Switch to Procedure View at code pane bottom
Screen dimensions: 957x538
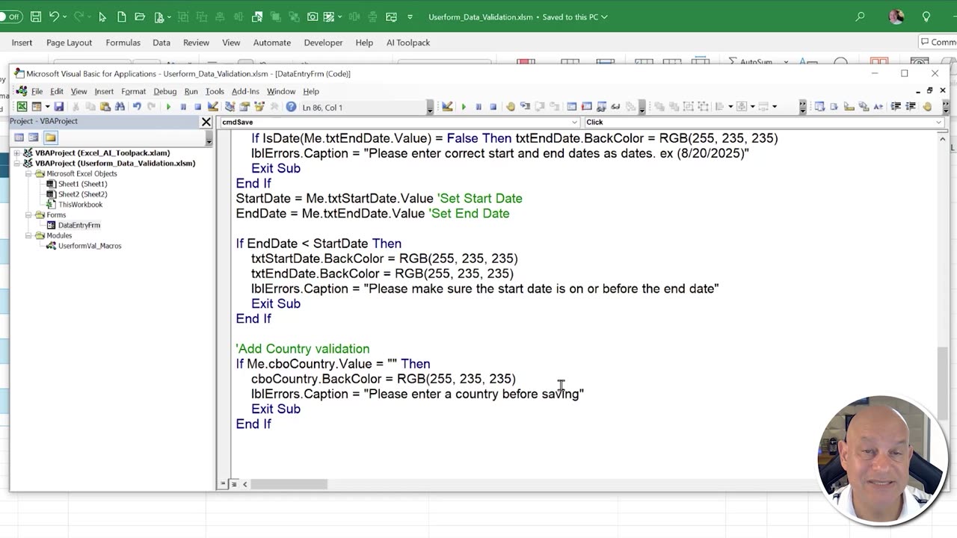coord(223,484)
